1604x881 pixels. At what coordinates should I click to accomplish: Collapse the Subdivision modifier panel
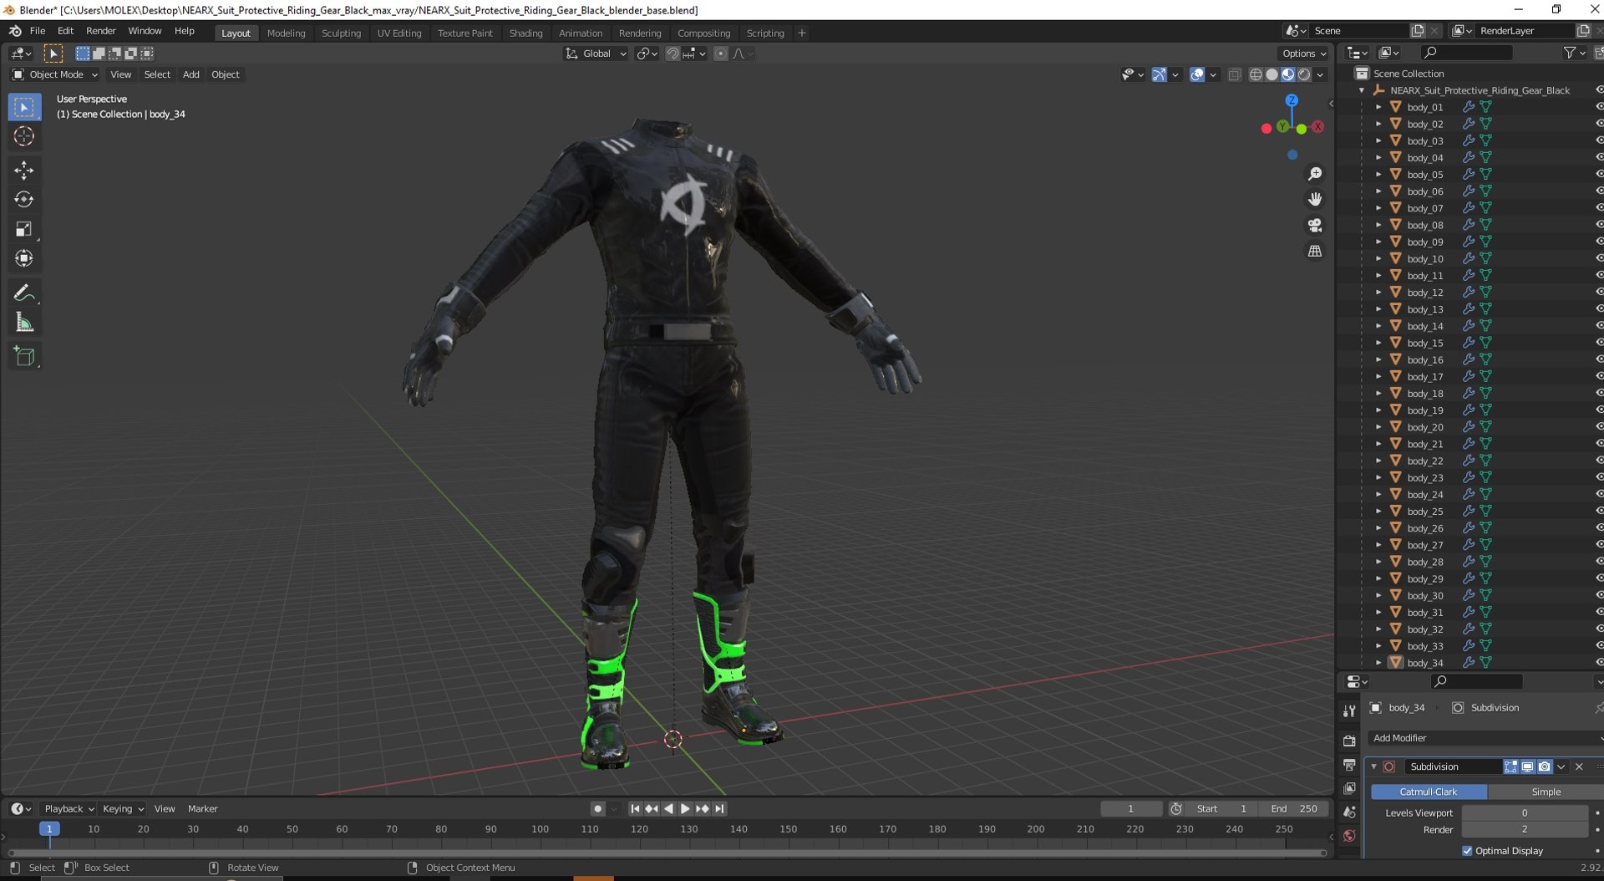[1374, 767]
